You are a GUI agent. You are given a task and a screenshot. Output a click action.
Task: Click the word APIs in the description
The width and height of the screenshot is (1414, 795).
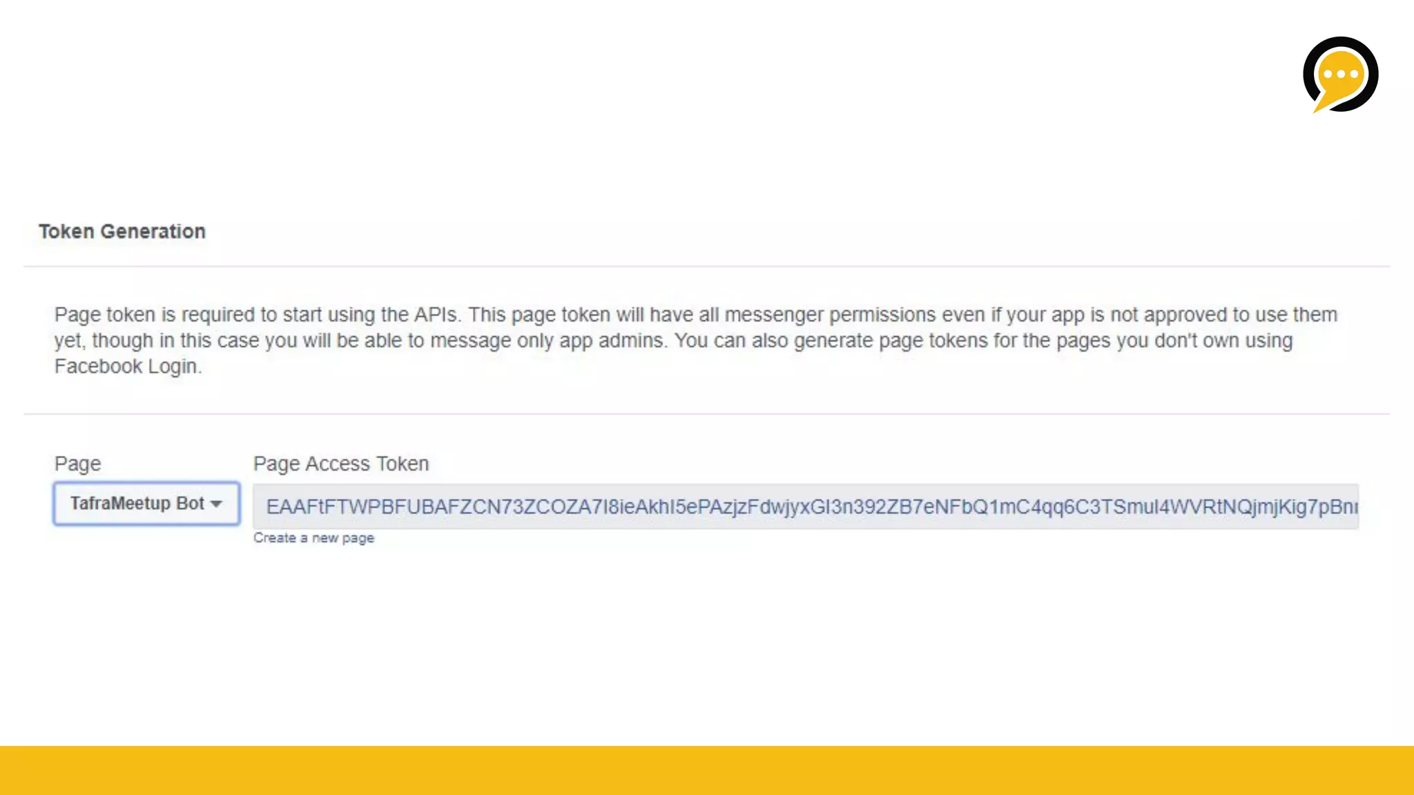click(436, 315)
